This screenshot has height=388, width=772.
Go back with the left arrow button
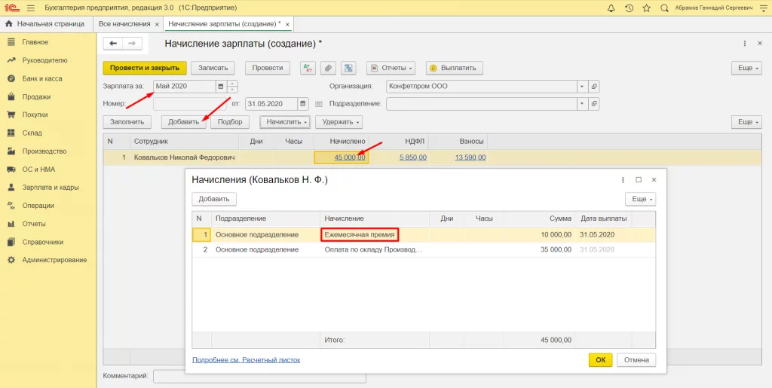point(113,44)
